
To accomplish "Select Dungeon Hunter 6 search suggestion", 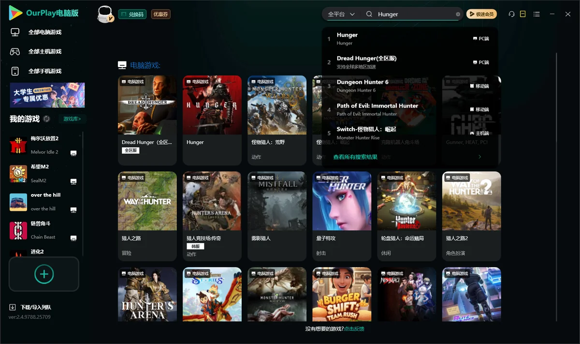I will 410,86.
